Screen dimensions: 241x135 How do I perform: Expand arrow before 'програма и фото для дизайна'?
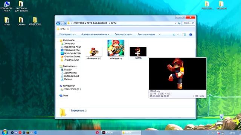click(x=72, y=23)
